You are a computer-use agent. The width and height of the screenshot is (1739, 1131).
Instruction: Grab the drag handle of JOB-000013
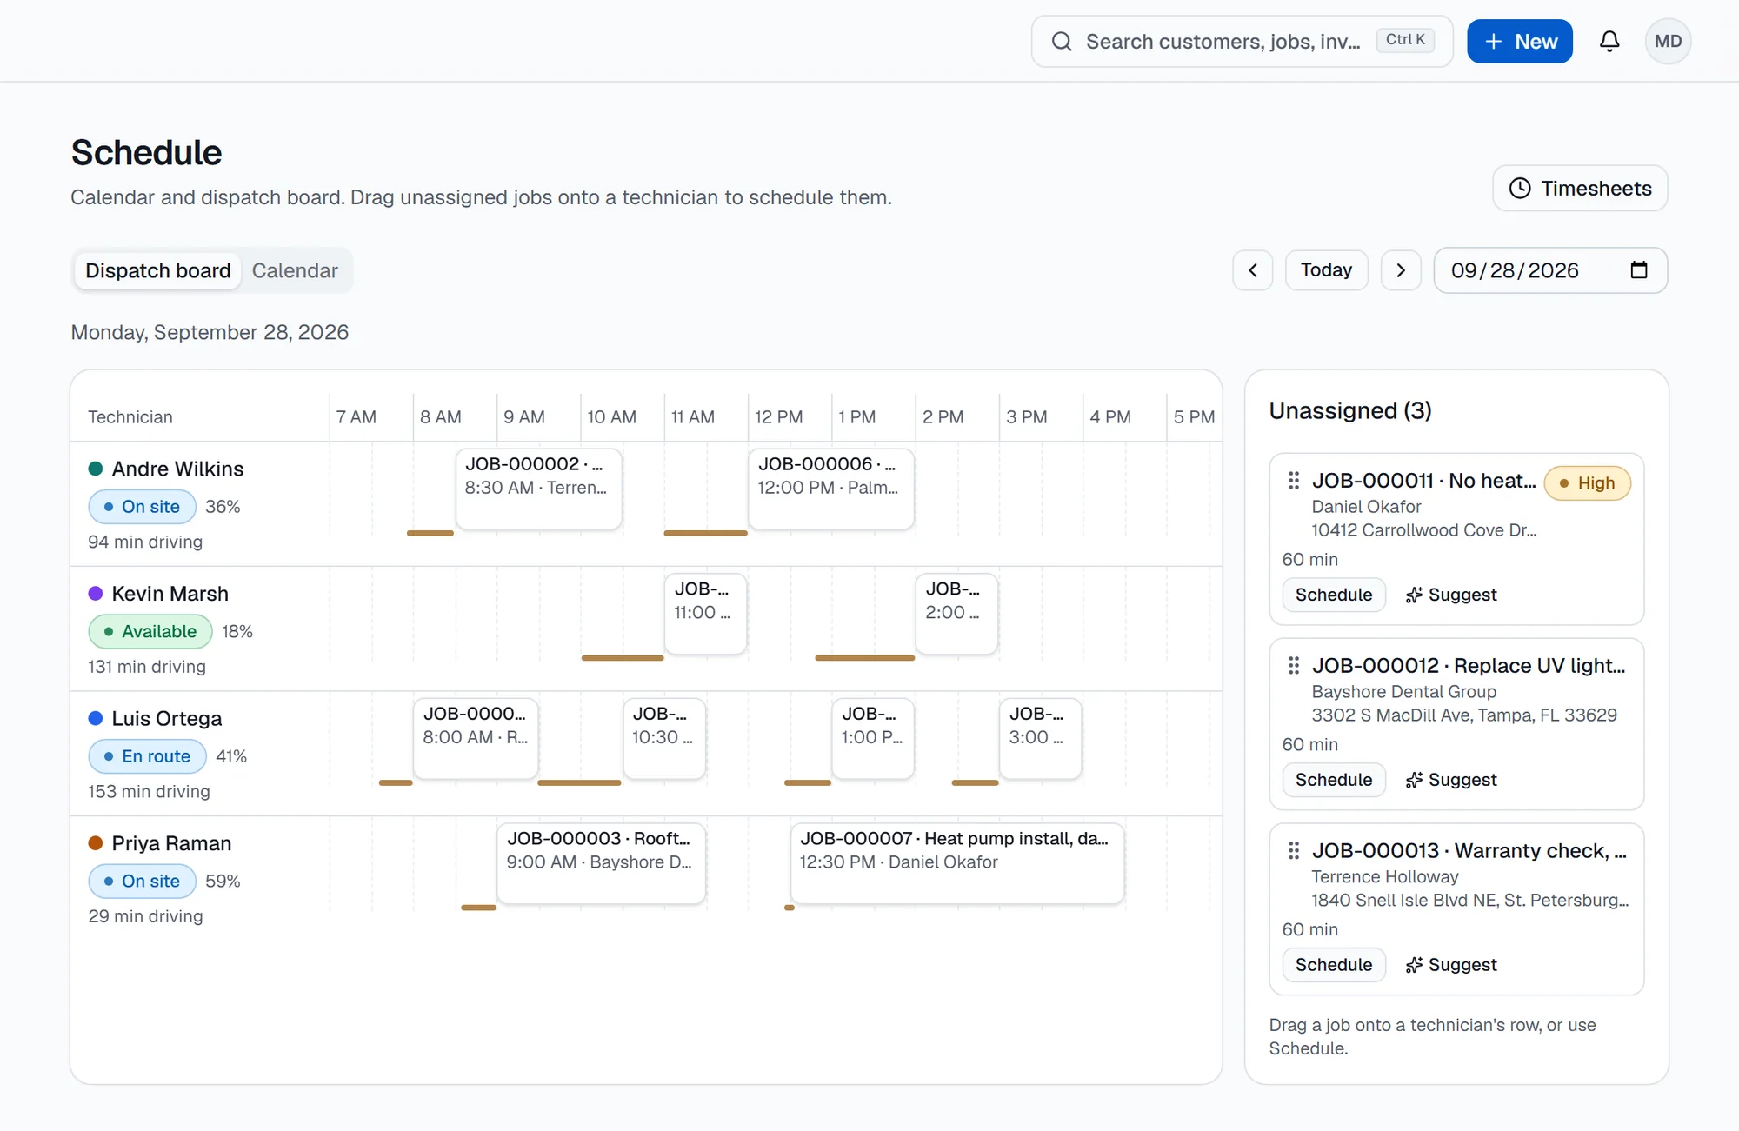click(x=1294, y=851)
